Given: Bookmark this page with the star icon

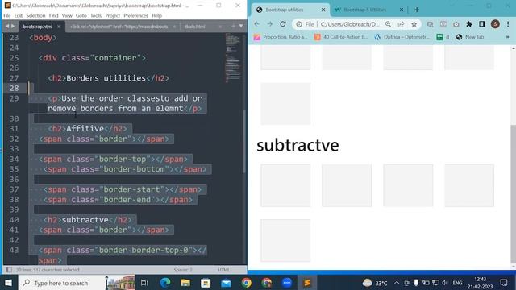Looking at the screenshot, I should click(x=414, y=24).
